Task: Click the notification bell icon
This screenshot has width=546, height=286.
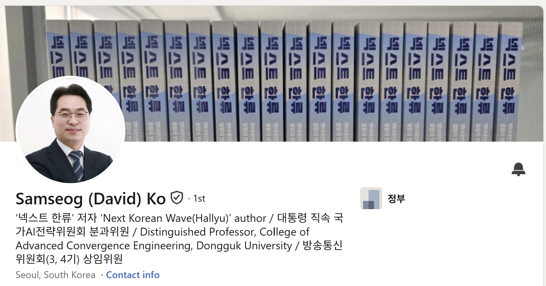Action: point(518,169)
